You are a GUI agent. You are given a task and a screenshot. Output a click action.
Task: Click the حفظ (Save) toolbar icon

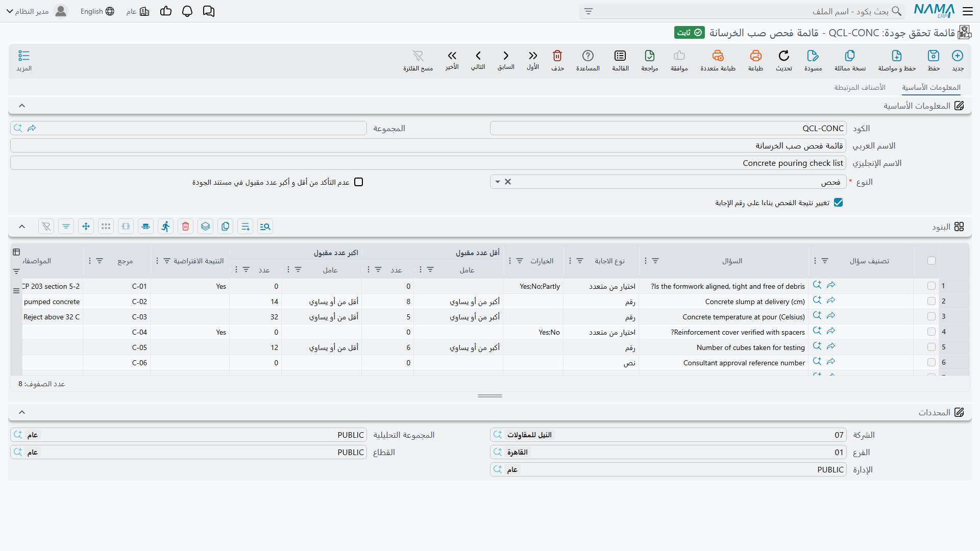pos(934,56)
